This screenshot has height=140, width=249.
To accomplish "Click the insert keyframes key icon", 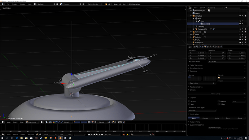I will tap(150, 135).
